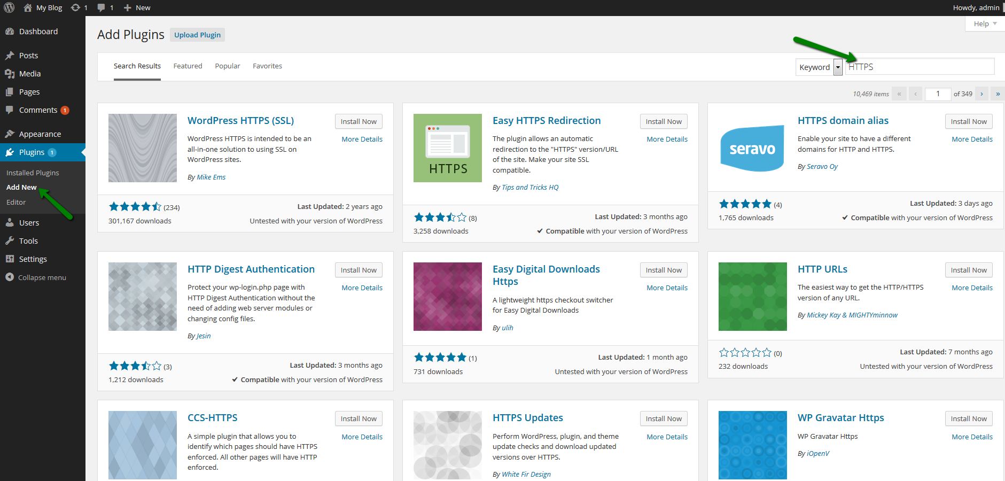This screenshot has height=481, width=1005.
Task: Select Add New submenu item
Action: click(x=21, y=188)
